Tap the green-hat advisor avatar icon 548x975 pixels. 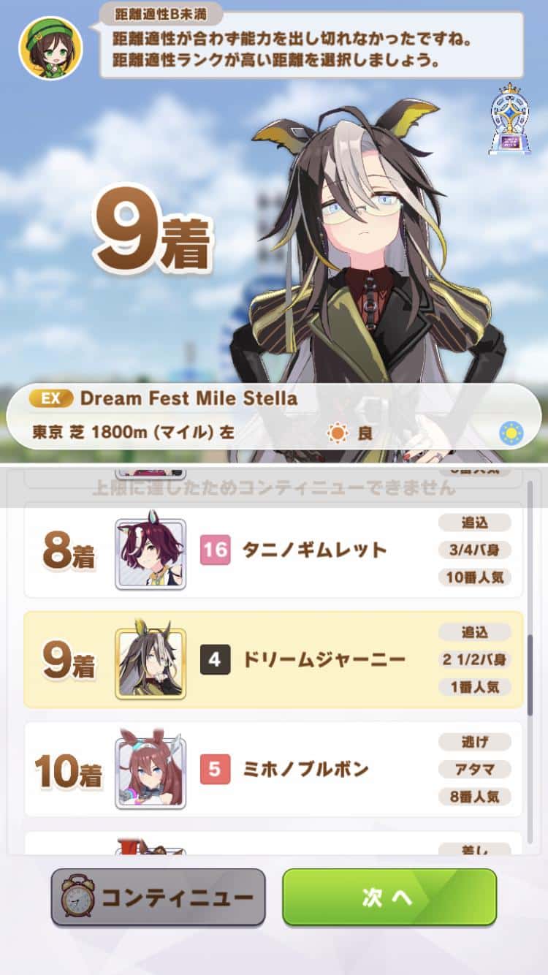coord(50,48)
